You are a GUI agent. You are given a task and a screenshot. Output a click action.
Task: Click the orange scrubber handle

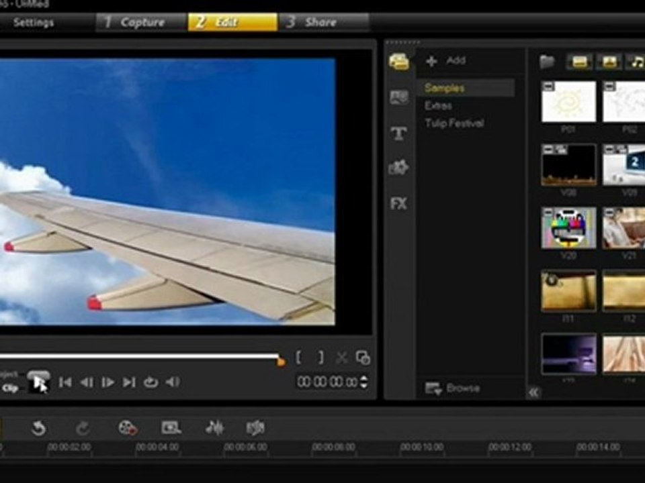click(x=282, y=362)
